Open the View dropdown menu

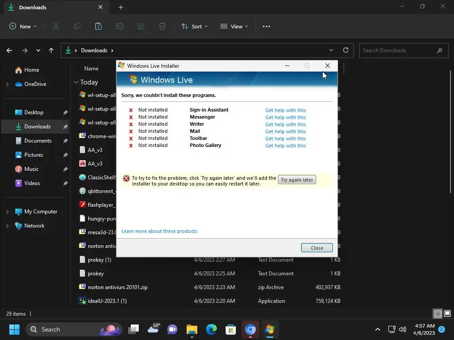click(x=234, y=26)
